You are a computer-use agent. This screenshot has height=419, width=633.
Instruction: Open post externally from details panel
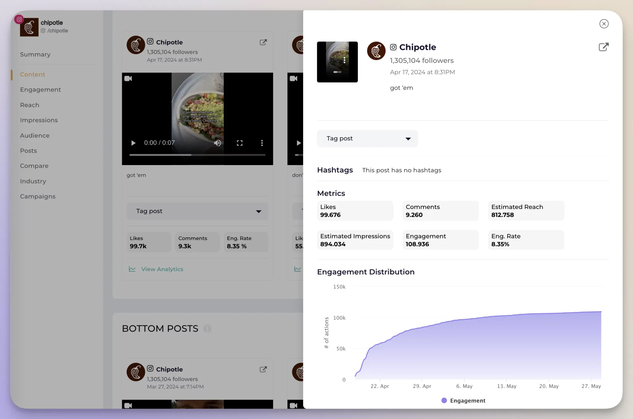pyautogui.click(x=604, y=47)
